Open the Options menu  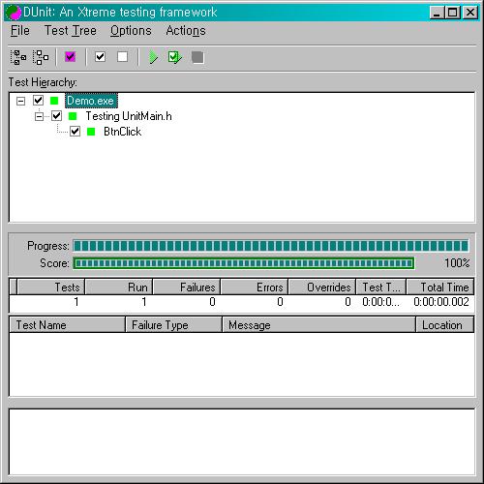(131, 31)
